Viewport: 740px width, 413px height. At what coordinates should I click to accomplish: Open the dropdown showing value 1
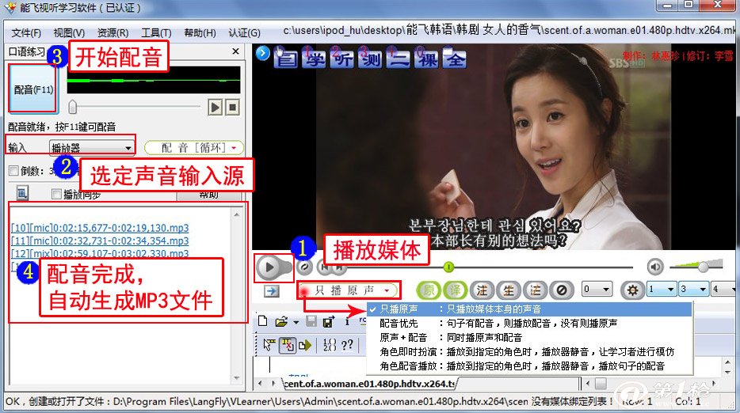pos(662,289)
